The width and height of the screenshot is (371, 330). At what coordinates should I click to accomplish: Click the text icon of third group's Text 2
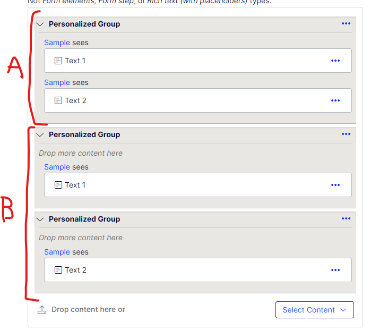pyautogui.click(x=58, y=270)
